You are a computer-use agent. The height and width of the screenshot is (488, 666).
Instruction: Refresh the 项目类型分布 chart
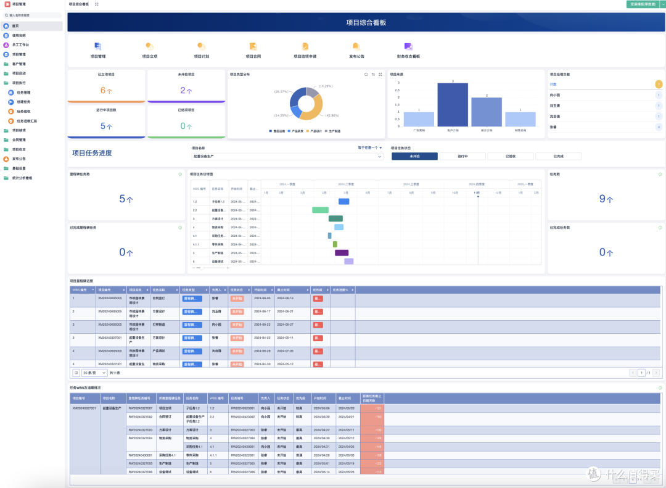click(x=366, y=75)
